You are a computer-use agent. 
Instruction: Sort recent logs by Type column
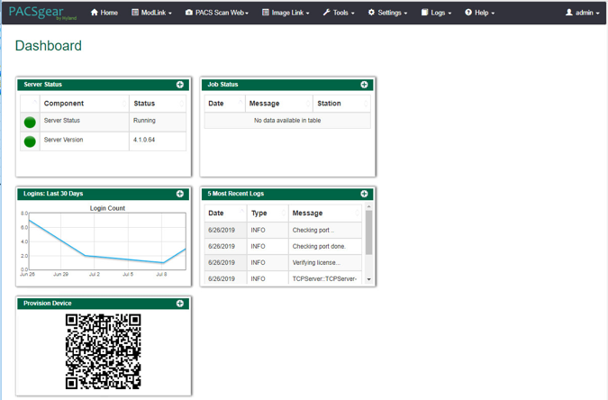coord(268,214)
